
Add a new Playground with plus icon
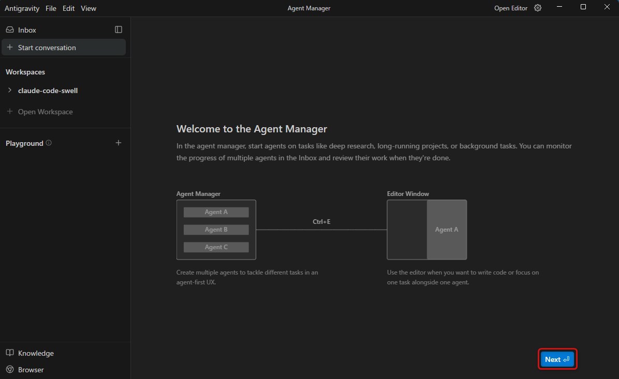tap(119, 143)
